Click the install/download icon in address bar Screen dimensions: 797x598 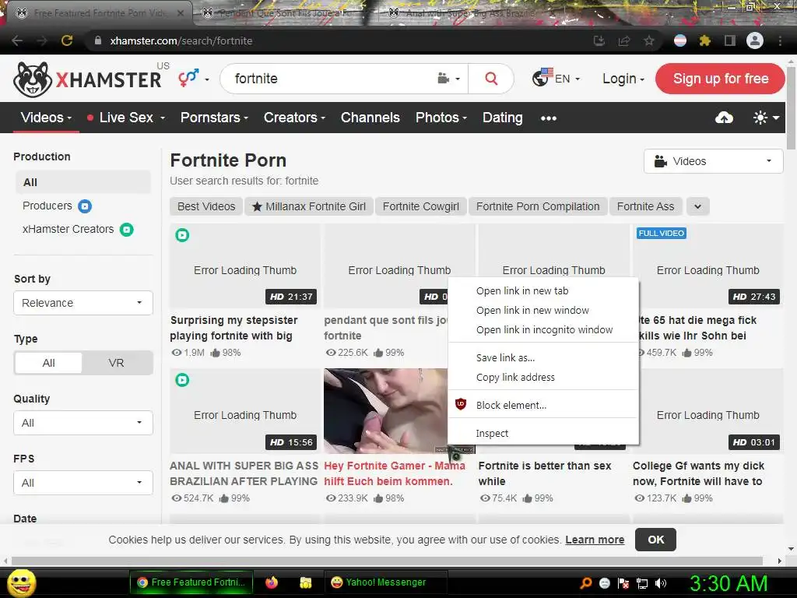coord(599,40)
